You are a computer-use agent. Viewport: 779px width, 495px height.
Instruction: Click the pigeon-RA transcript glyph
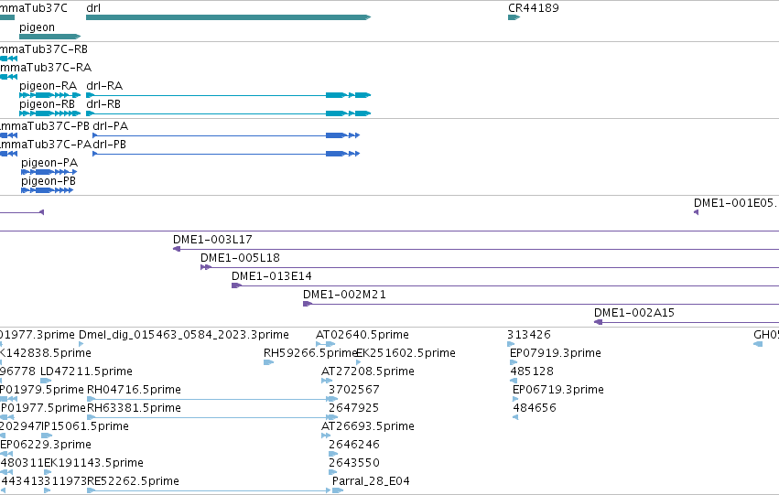pos(49,95)
